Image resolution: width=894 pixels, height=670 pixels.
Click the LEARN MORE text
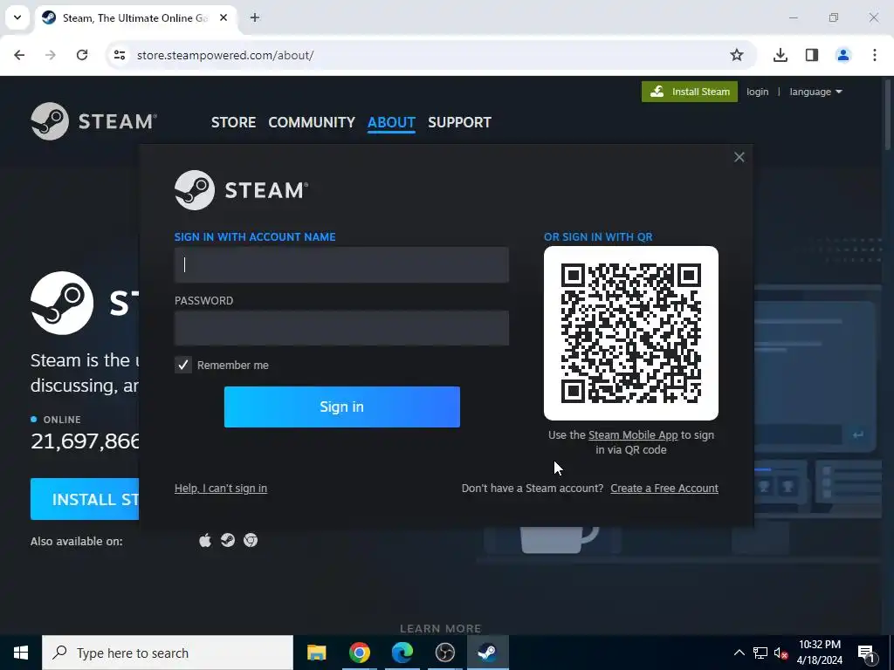coord(440,628)
